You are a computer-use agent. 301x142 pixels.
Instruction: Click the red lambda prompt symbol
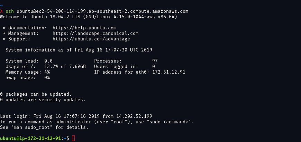point(1,11)
